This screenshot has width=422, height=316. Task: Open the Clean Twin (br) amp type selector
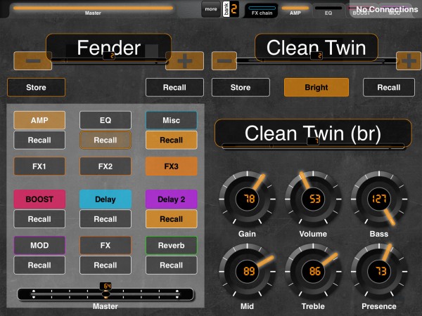click(313, 133)
